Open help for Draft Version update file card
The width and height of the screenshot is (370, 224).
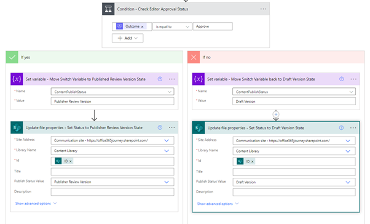341,128
